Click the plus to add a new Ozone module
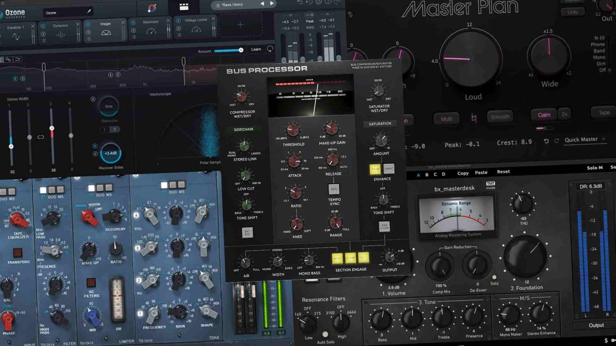 pyautogui.click(x=240, y=25)
